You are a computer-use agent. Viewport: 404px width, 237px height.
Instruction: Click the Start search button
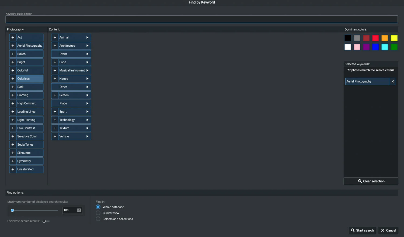tap(362, 230)
